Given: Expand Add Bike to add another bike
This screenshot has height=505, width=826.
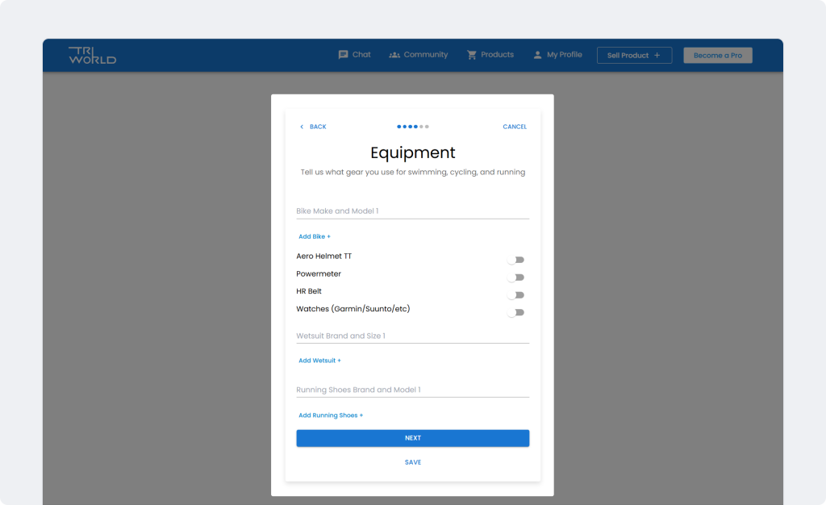Looking at the screenshot, I should (x=314, y=236).
